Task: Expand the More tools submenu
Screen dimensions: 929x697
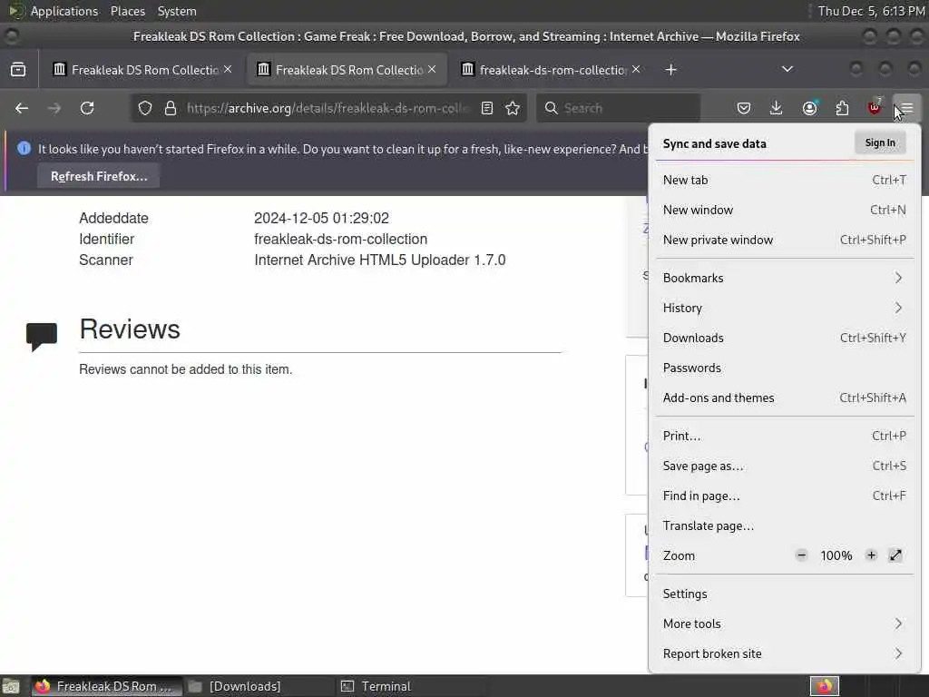Action: pos(785,623)
